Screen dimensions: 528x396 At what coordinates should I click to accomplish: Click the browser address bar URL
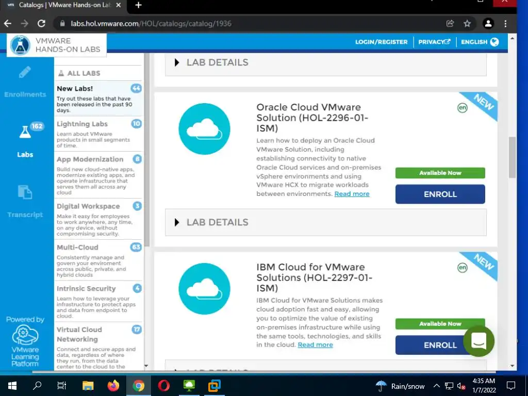coord(151,24)
